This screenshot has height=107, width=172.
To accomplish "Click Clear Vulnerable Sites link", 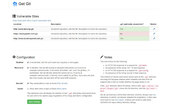I will pos(21,21).
